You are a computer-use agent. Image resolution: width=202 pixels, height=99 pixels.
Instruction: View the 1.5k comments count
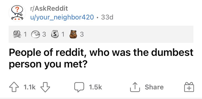(95, 87)
